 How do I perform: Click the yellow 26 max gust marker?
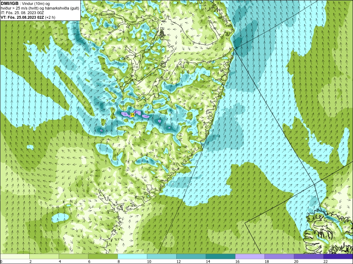click(x=132, y=115)
